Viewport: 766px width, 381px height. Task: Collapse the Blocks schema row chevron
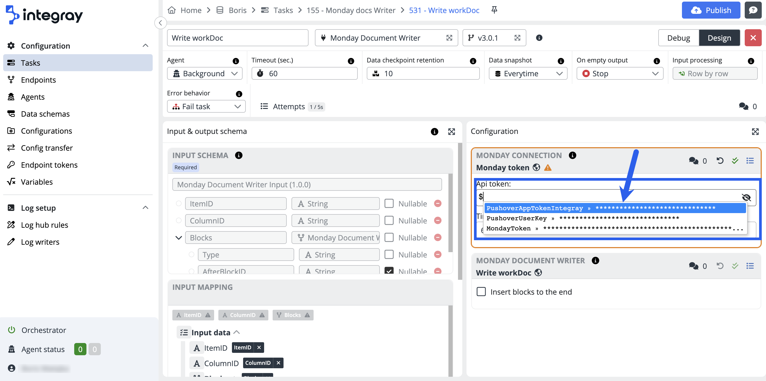pyautogui.click(x=178, y=238)
